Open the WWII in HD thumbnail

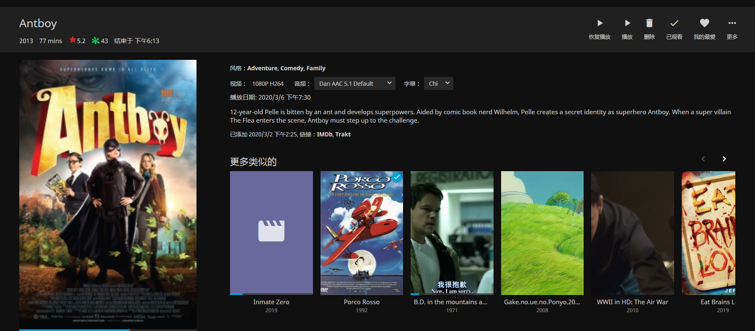click(633, 233)
